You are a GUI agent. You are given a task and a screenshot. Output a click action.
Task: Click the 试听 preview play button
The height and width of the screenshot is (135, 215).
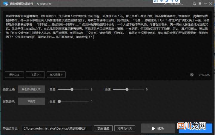[158, 128]
